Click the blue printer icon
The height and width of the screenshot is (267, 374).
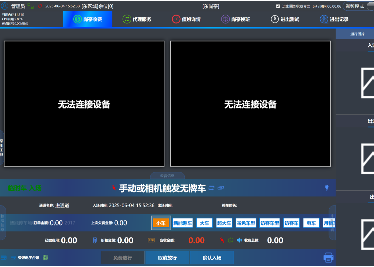point(329,257)
